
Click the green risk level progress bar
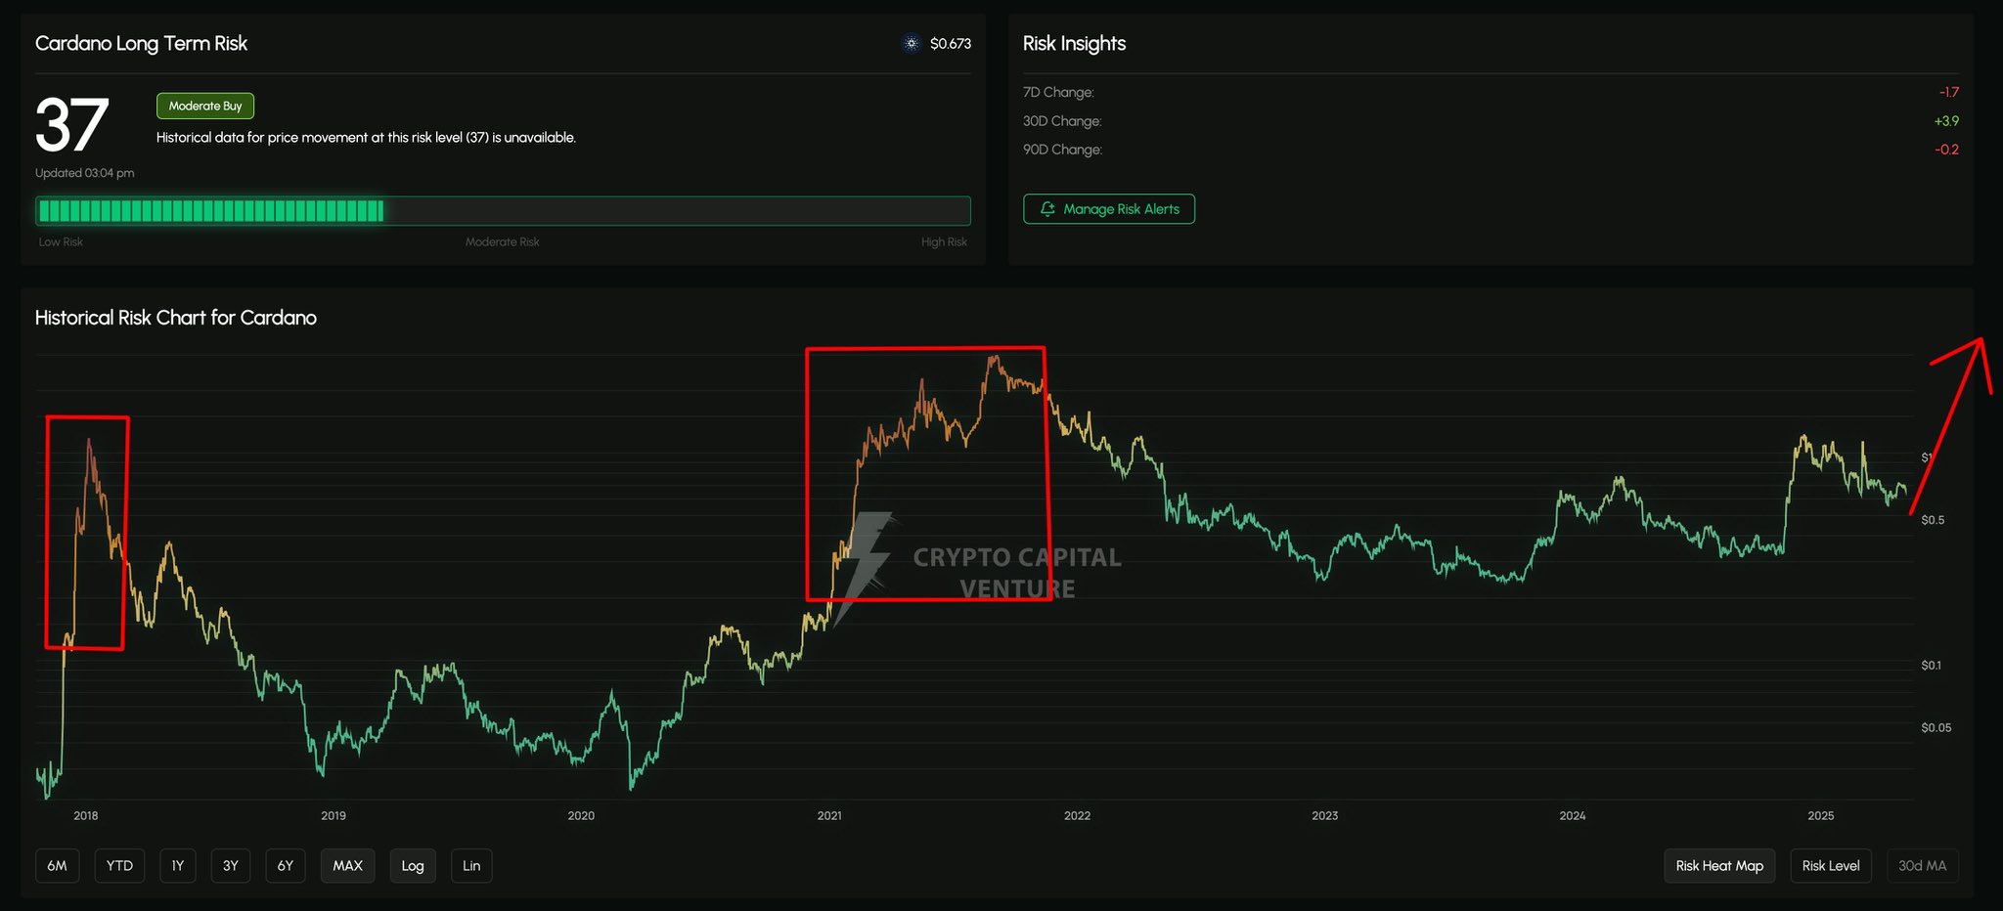click(211, 211)
